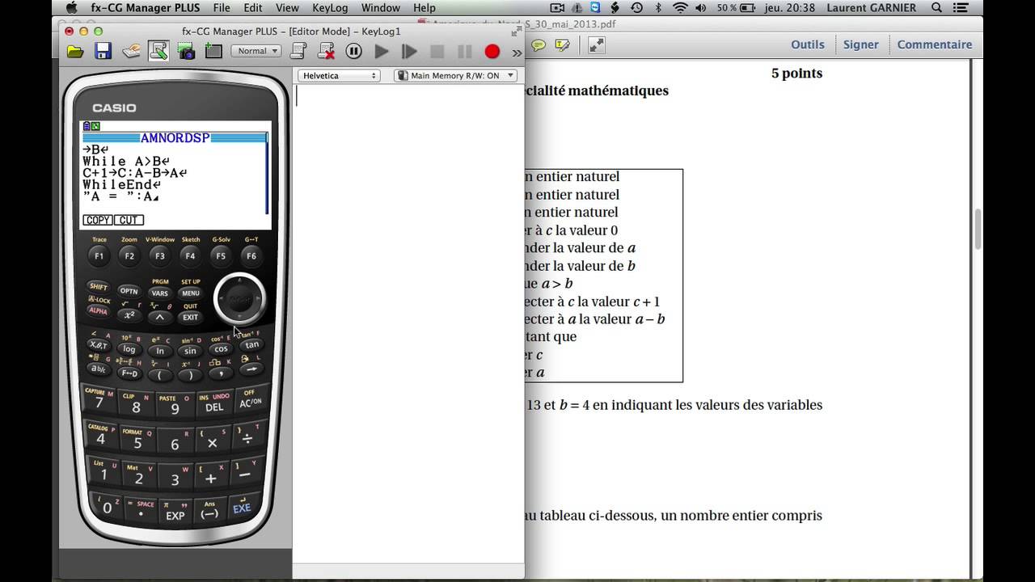Click the SHIFT key on calculator

(x=99, y=287)
